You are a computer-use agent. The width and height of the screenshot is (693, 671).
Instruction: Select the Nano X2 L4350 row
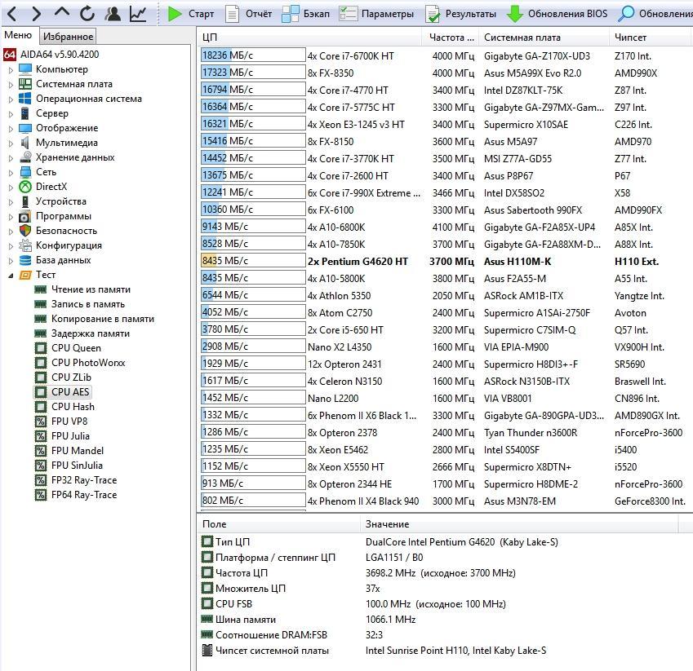pos(445,347)
